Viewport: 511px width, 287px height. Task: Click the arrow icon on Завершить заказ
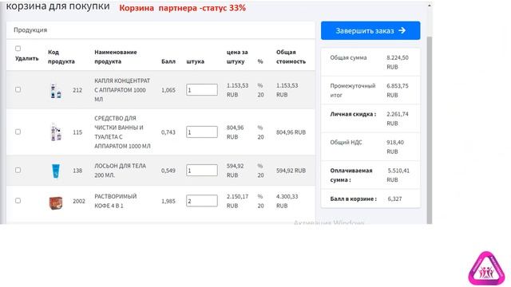tap(402, 30)
